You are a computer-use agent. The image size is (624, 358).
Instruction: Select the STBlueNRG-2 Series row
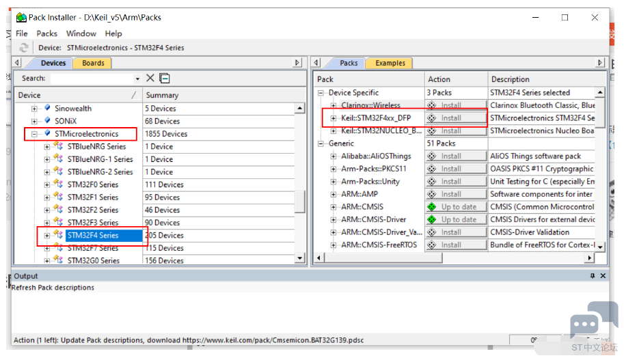point(100,172)
